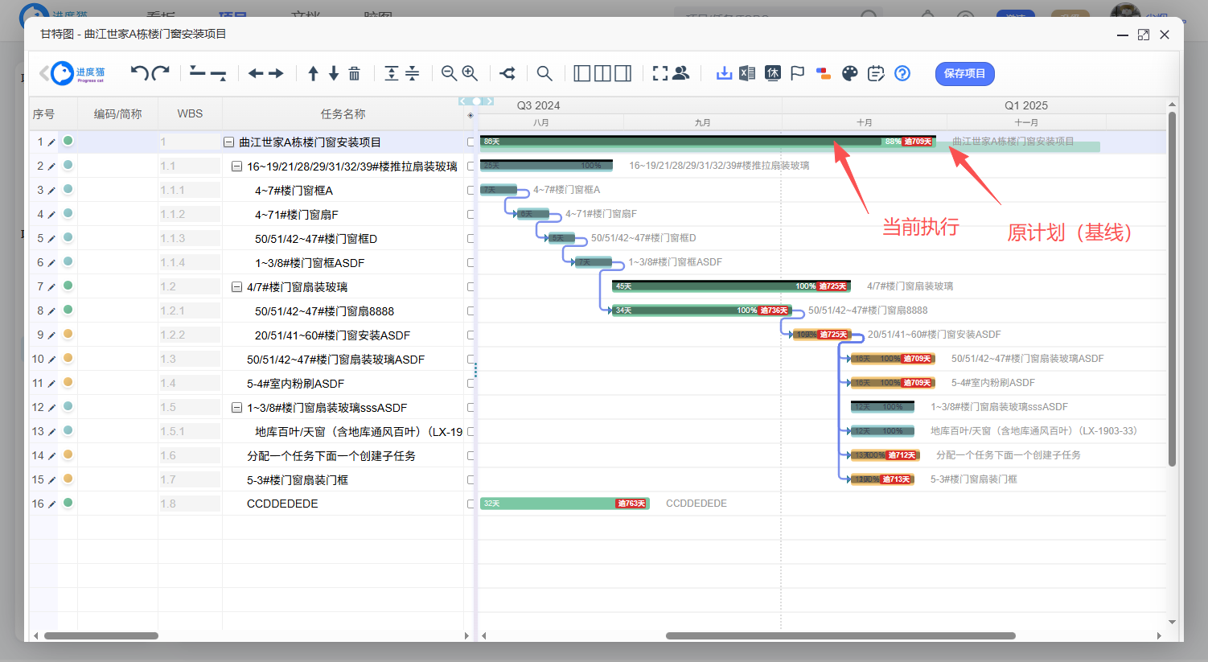Indent the selected task with right arrow

(x=276, y=73)
